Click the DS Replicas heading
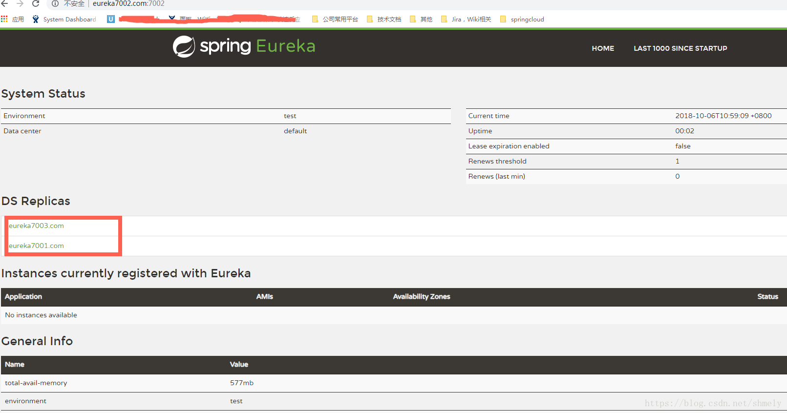 [36, 201]
